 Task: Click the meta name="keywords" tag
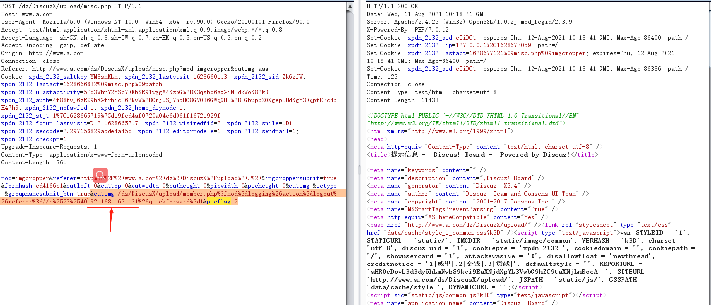426,170
